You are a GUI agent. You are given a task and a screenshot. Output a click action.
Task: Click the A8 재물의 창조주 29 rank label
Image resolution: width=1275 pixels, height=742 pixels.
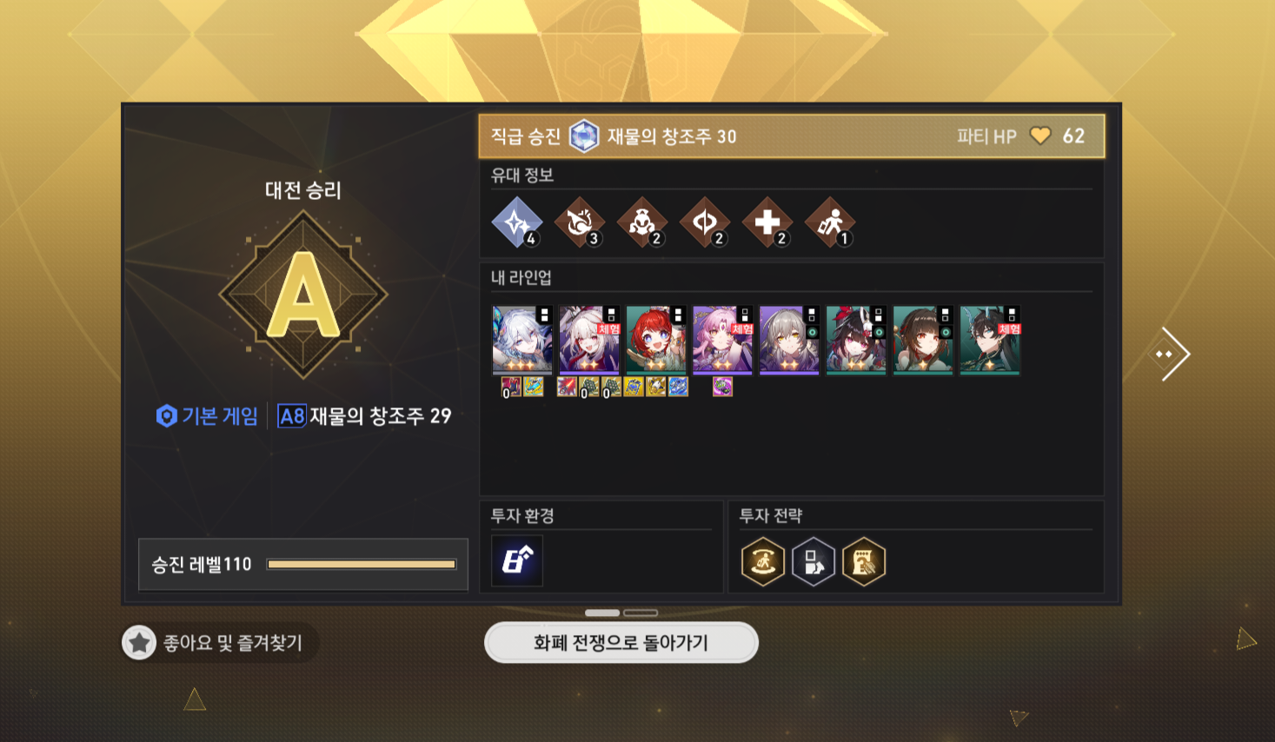[365, 416]
